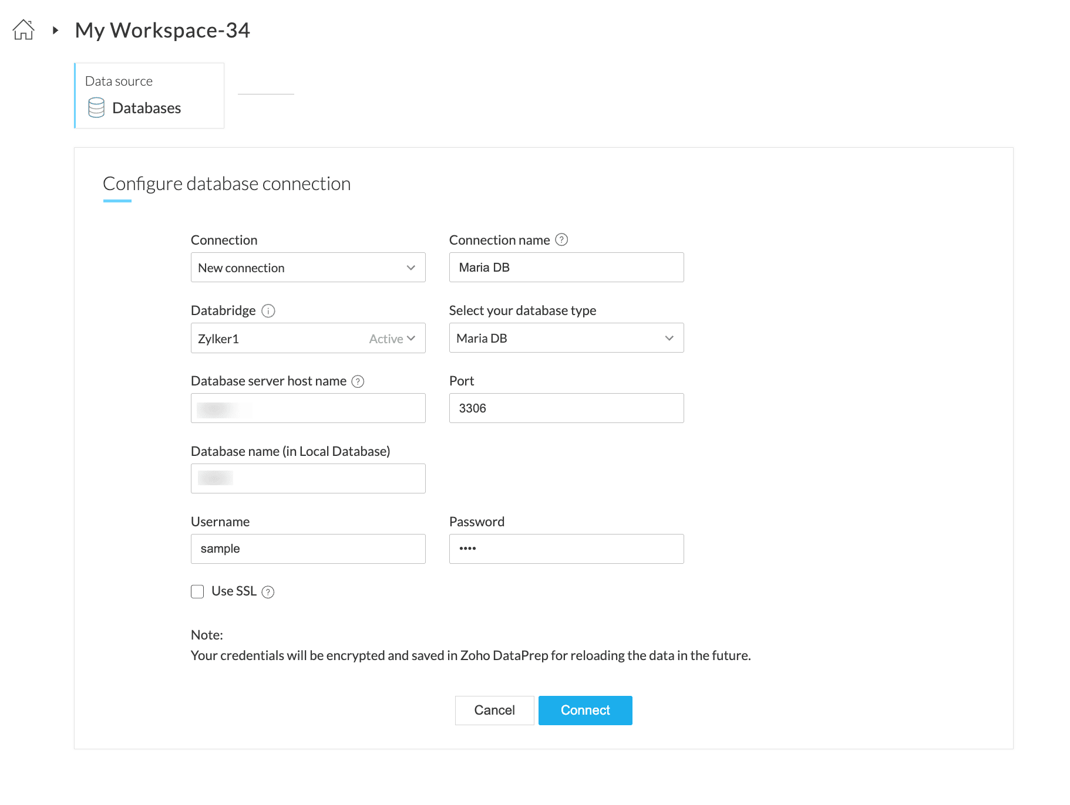Image resolution: width=1070 pixels, height=805 pixels.
Task: Open the Connection dropdown showing New connection
Action: click(308, 268)
